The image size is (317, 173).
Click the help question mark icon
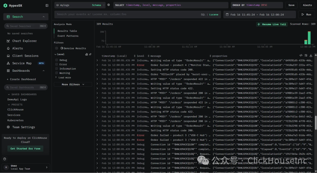coord(5,159)
